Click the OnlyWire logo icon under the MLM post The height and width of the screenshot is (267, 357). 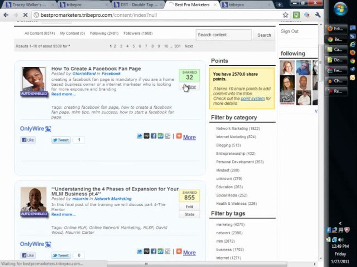point(48,244)
